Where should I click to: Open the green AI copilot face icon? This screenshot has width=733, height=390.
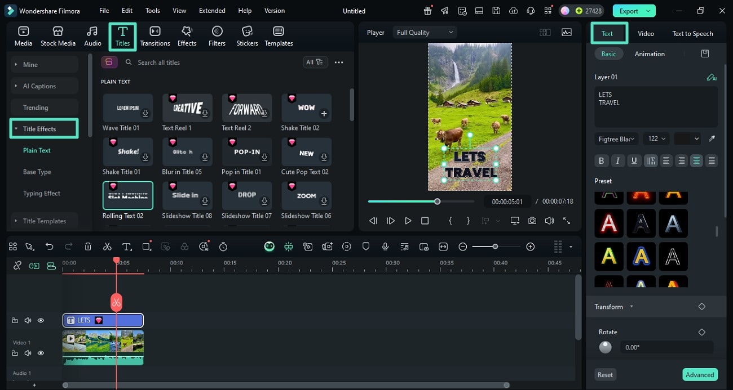270,246
